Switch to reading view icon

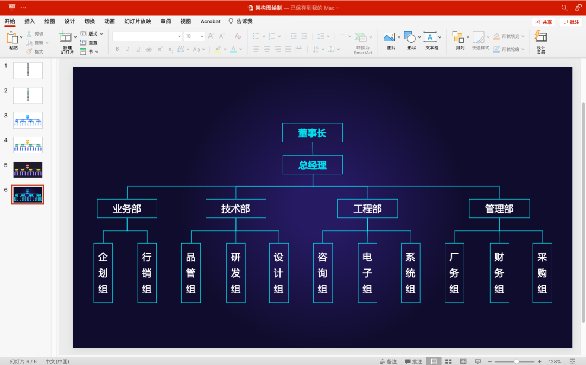[463, 361]
